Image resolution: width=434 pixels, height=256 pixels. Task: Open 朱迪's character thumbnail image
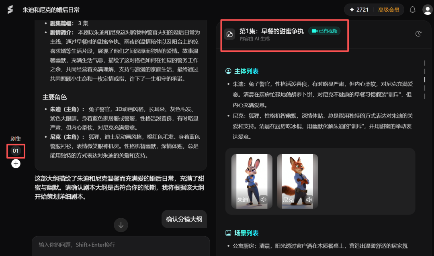click(252, 181)
